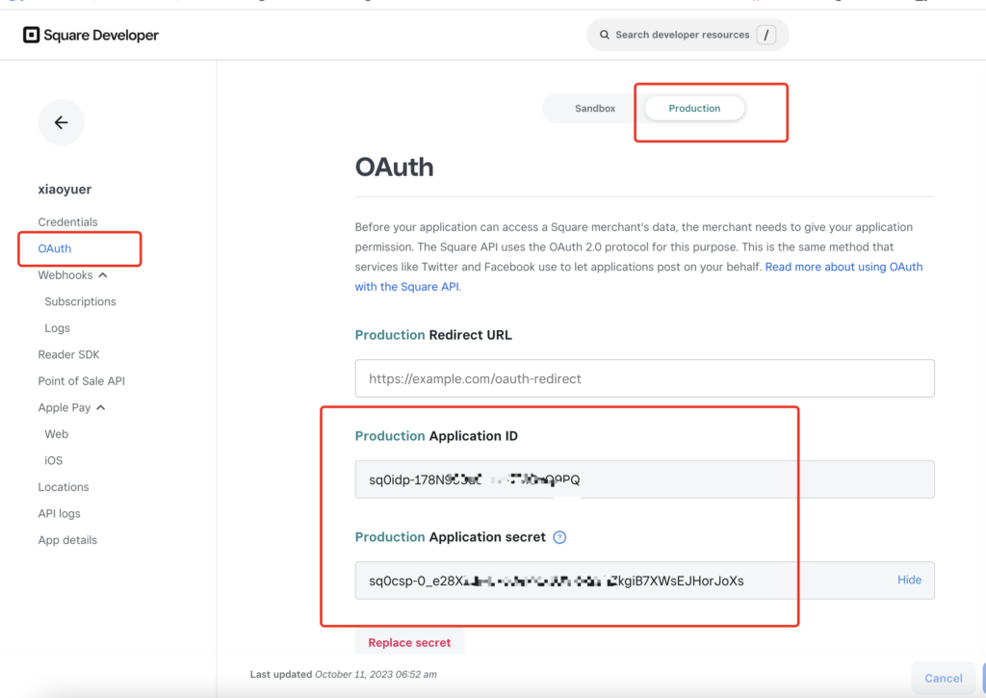986x698 pixels.
Task: Click the Production Application ID field
Action: 644,479
